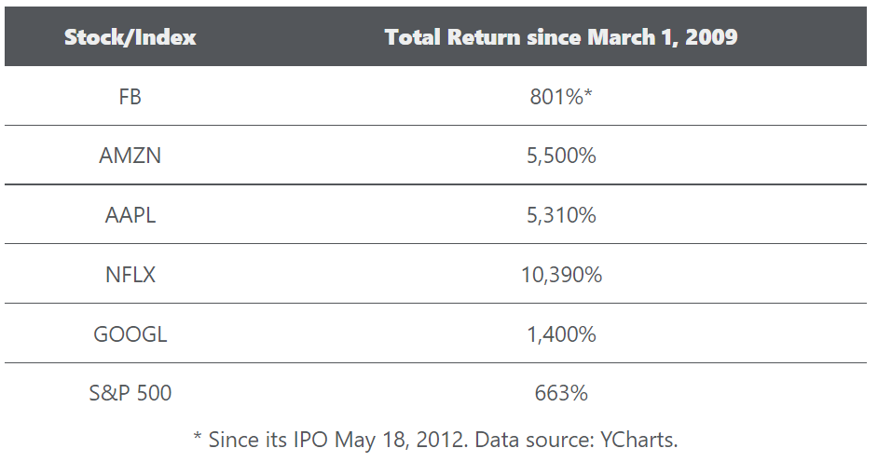Click the asterisk starting the footnote
878x462 pixels.
click(x=197, y=438)
